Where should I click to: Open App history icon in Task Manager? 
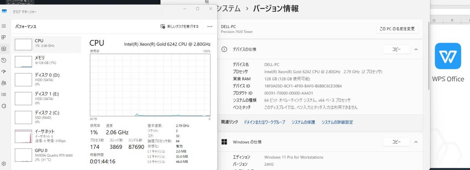pyautogui.click(x=4, y=60)
